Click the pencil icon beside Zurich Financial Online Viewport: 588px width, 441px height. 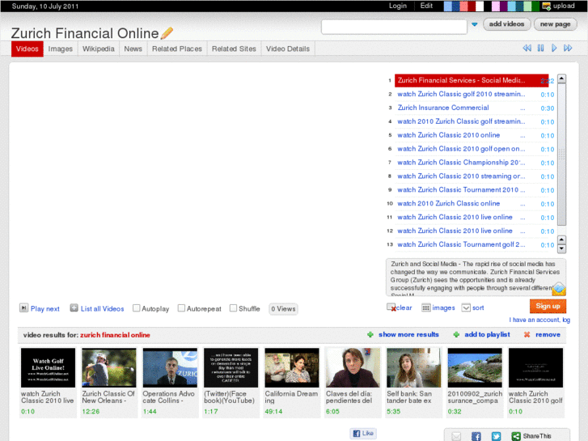click(167, 33)
